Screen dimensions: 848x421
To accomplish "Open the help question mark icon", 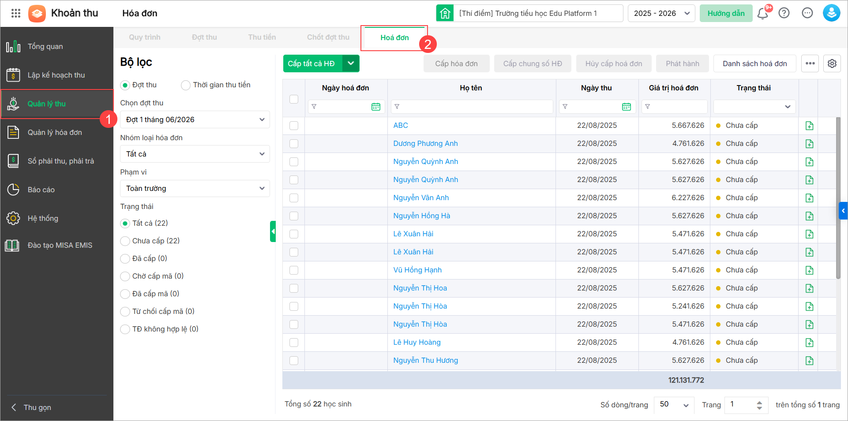I will tap(784, 13).
